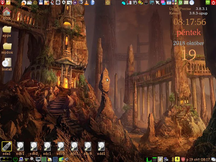This screenshot has height=162, width=216.
Task: Click the clipboard tray icon
Action: click(160, 159)
